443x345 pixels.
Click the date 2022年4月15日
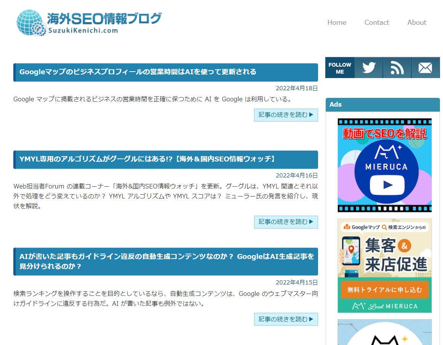pyautogui.click(x=297, y=283)
